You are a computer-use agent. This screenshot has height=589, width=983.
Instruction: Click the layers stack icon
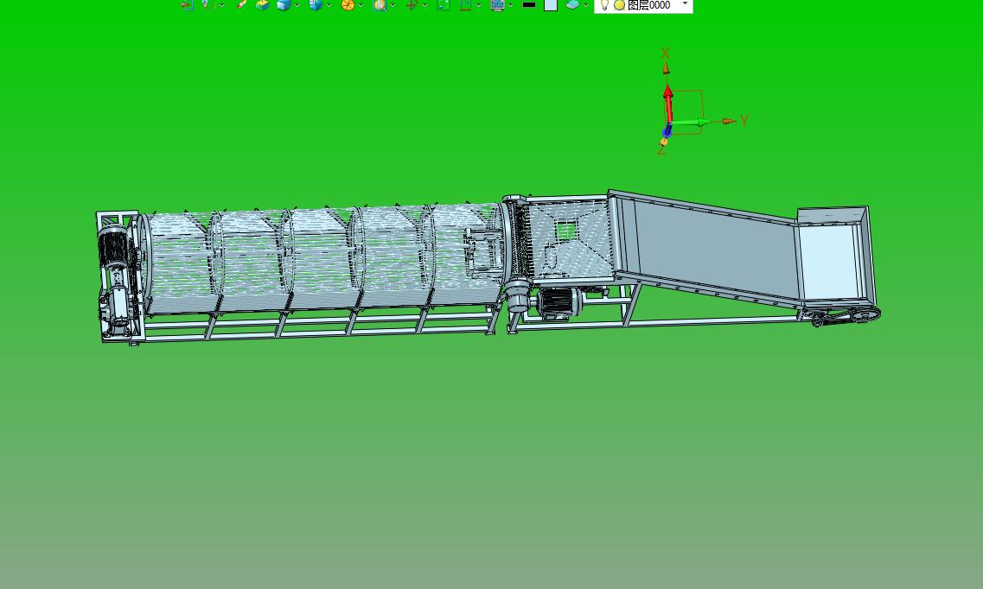[x=572, y=4]
